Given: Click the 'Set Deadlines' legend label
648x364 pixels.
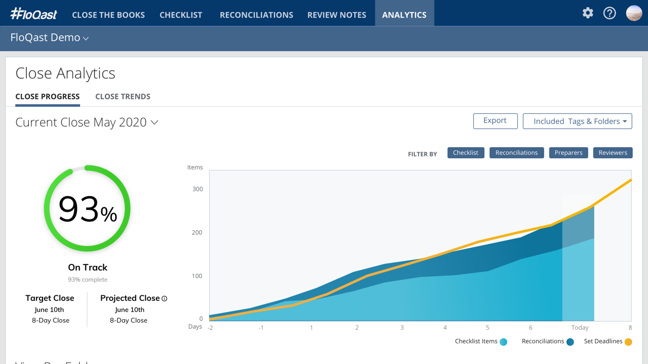Looking at the screenshot, I should pos(603,341).
